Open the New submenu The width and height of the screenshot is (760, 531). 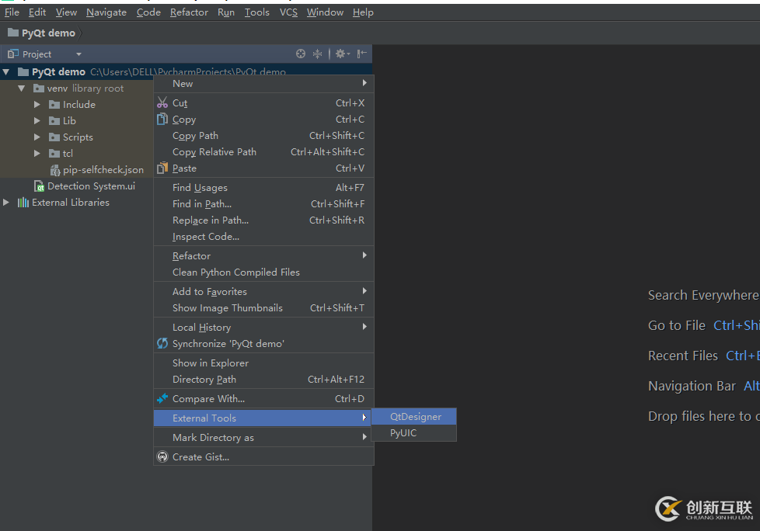click(x=263, y=84)
